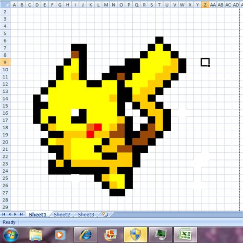Select column M header
243x243 pixels.
(106, 5)
